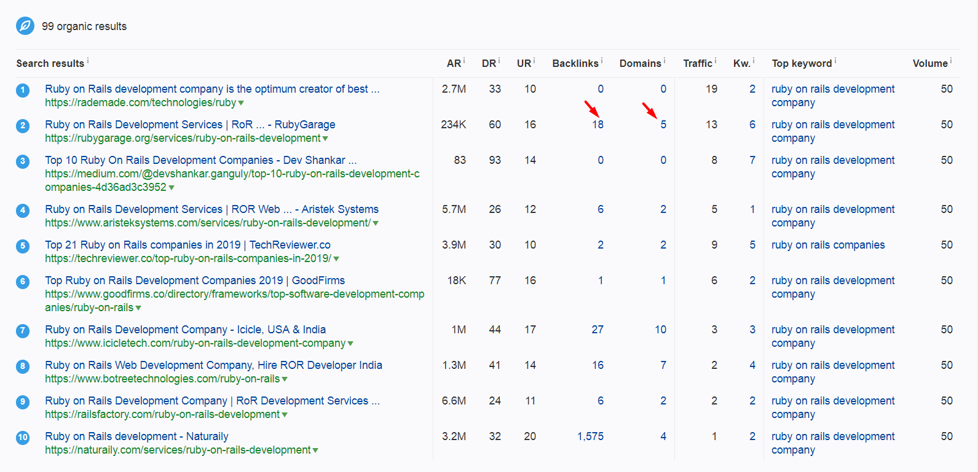Expand the techreviewer.co URL dropdown arrow
Image resolution: width=978 pixels, height=472 pixels.
point(336,259)
